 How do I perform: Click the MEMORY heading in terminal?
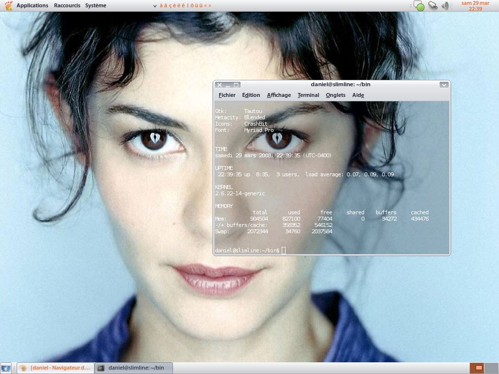click(224, 206)
